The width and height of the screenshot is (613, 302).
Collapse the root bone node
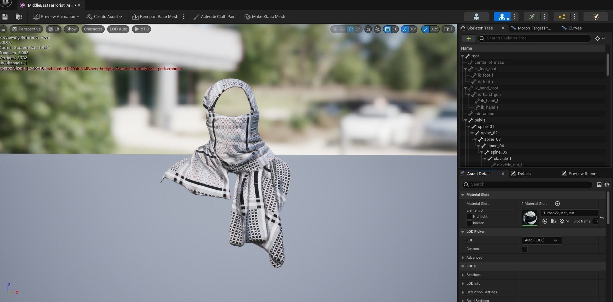[462, 56]
